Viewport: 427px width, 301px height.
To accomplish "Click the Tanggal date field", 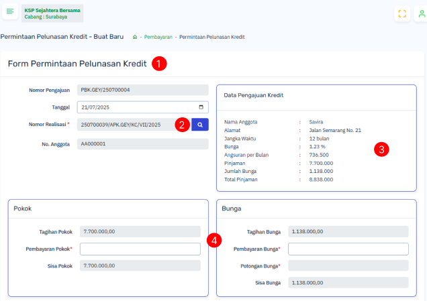I will (143, 107).
